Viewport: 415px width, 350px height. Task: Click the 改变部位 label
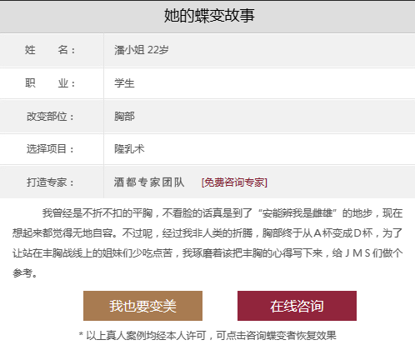coord(50,116)
